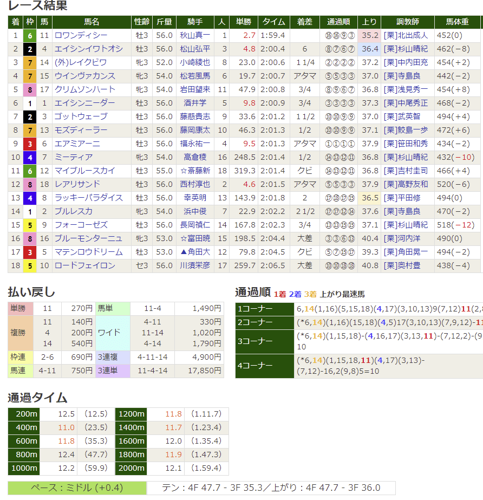Open horse link マイブルースカイ
The width and height of the screenshot is (483, 500).
pos(85,171)
